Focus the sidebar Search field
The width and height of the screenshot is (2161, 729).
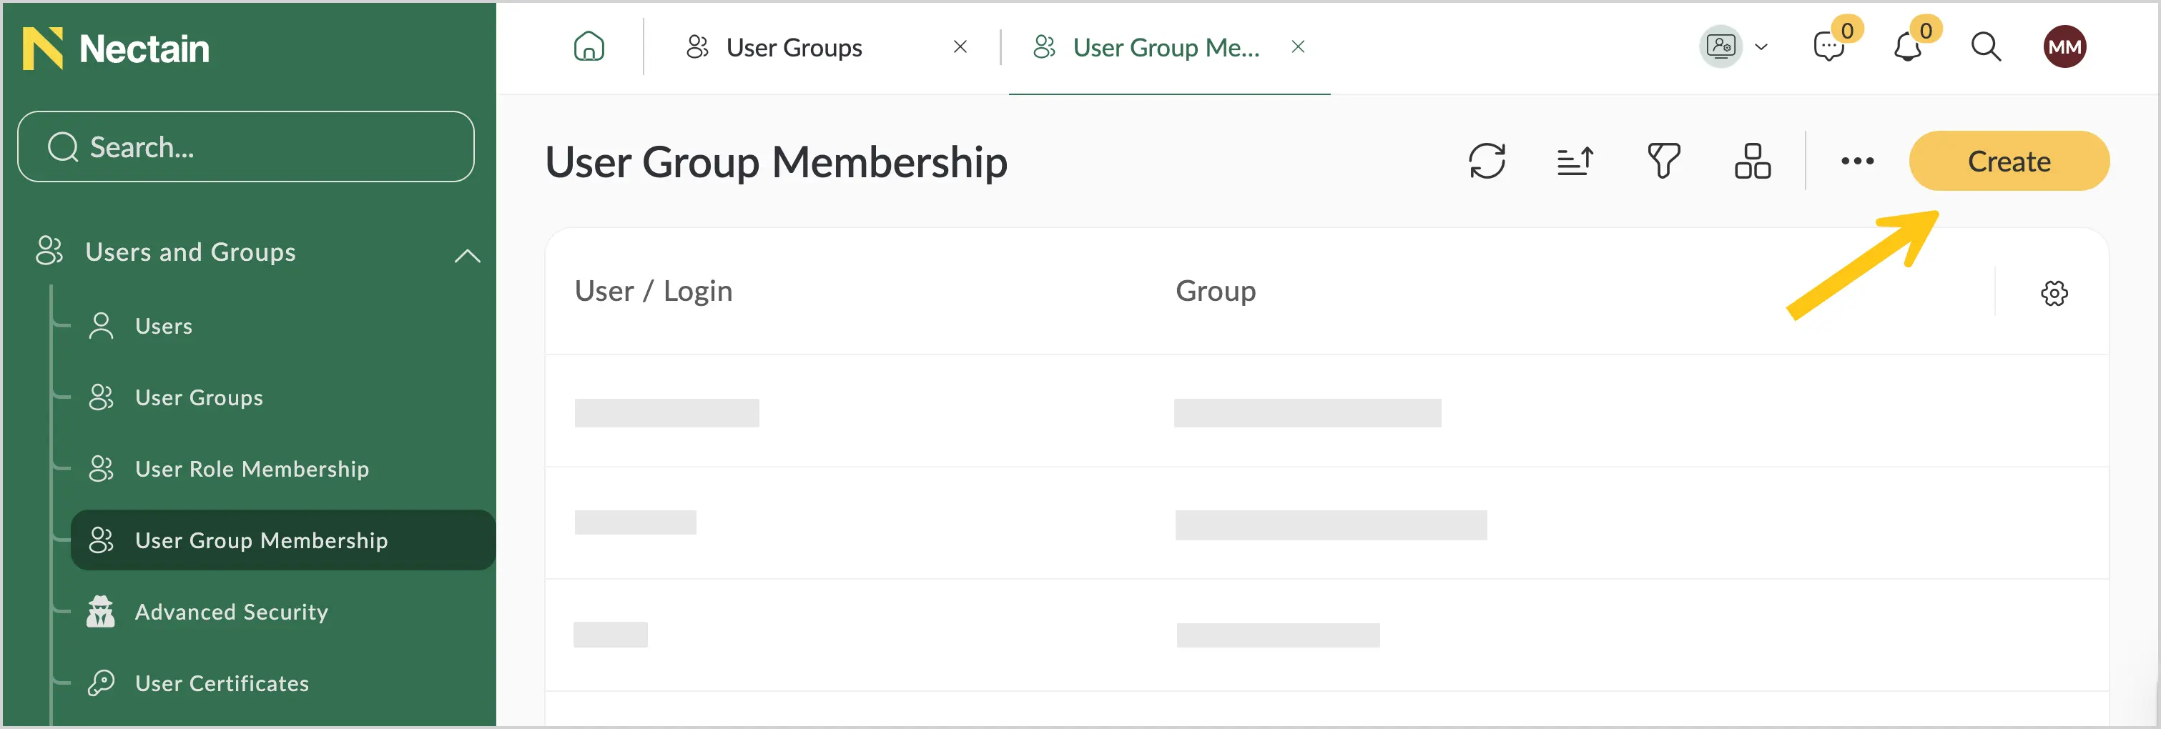(246, 147)
